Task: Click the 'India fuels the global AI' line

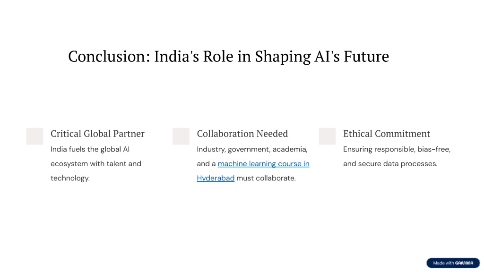Action: click(90, 149)
